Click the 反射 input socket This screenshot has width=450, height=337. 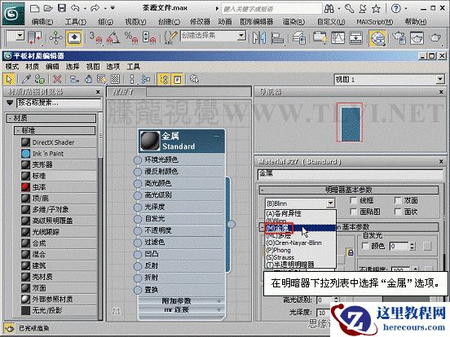[138, 266]
